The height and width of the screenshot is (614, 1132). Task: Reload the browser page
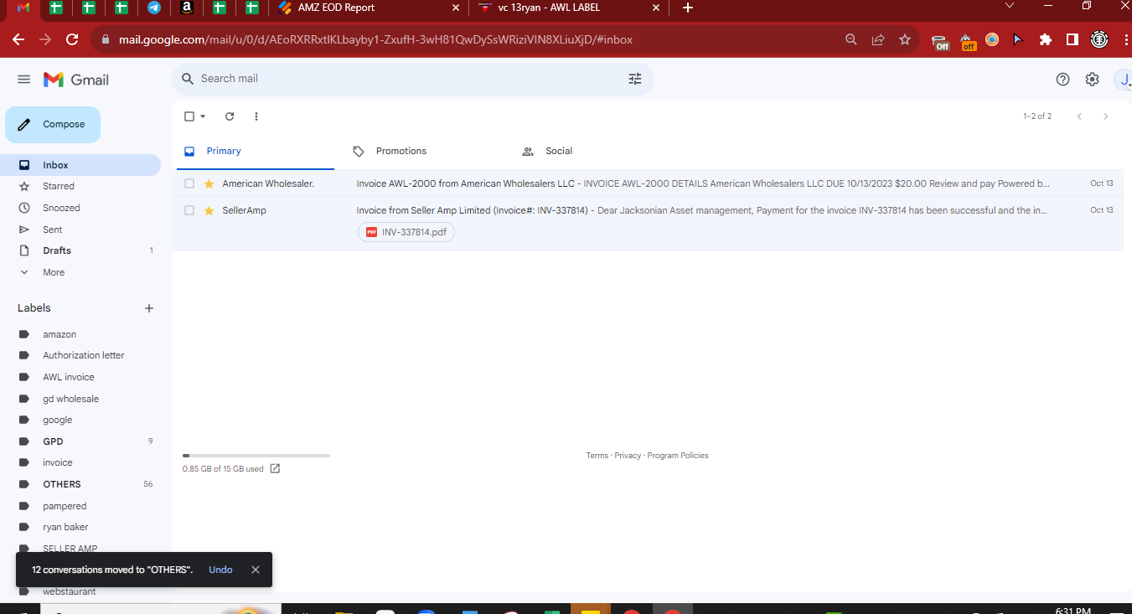[72, 39]
